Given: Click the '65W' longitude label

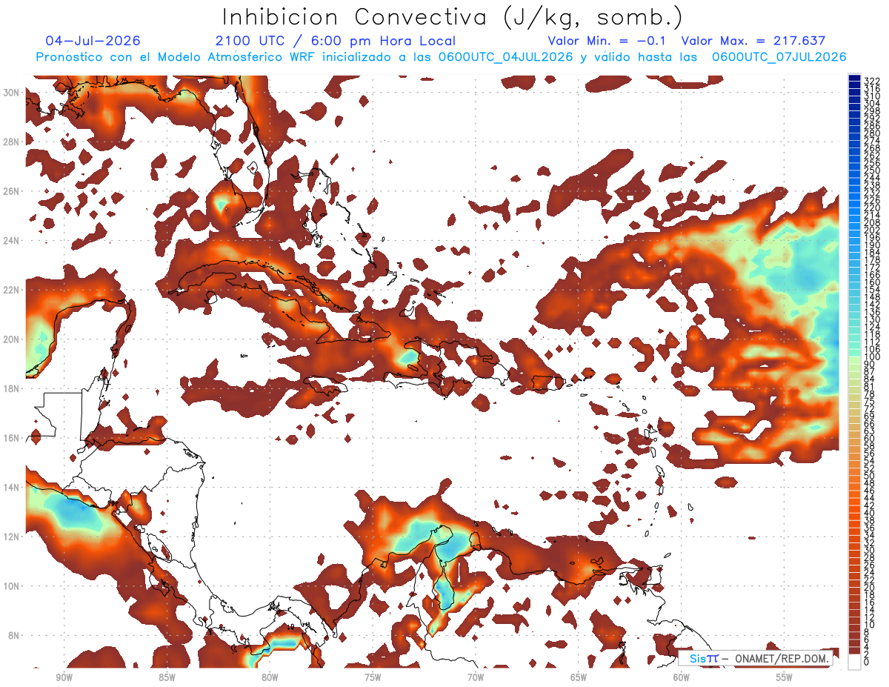Looking at the screenshot, I should point(579,677).
